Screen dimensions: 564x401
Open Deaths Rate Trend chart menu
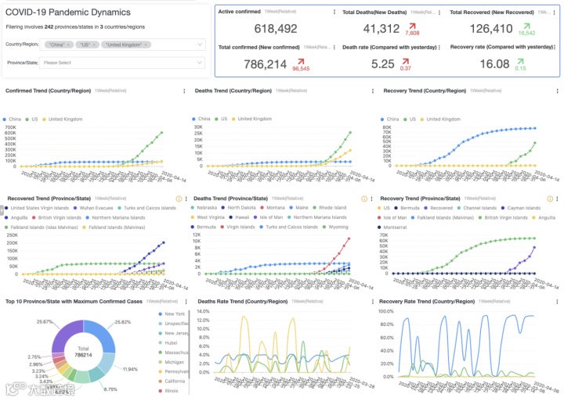coord(372,302)
